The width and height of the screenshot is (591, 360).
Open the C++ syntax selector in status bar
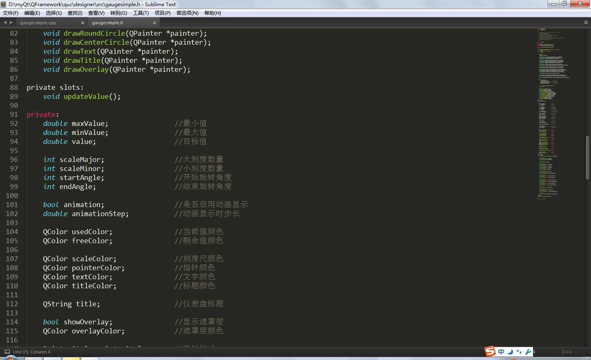pos(567,352)
